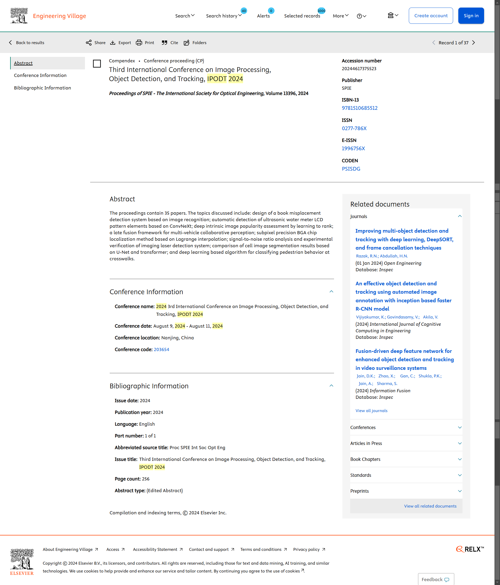Collapse the Bibliographic Information section
The width and height of the screenshot is (500, 585).
click(x=331, y=386)
